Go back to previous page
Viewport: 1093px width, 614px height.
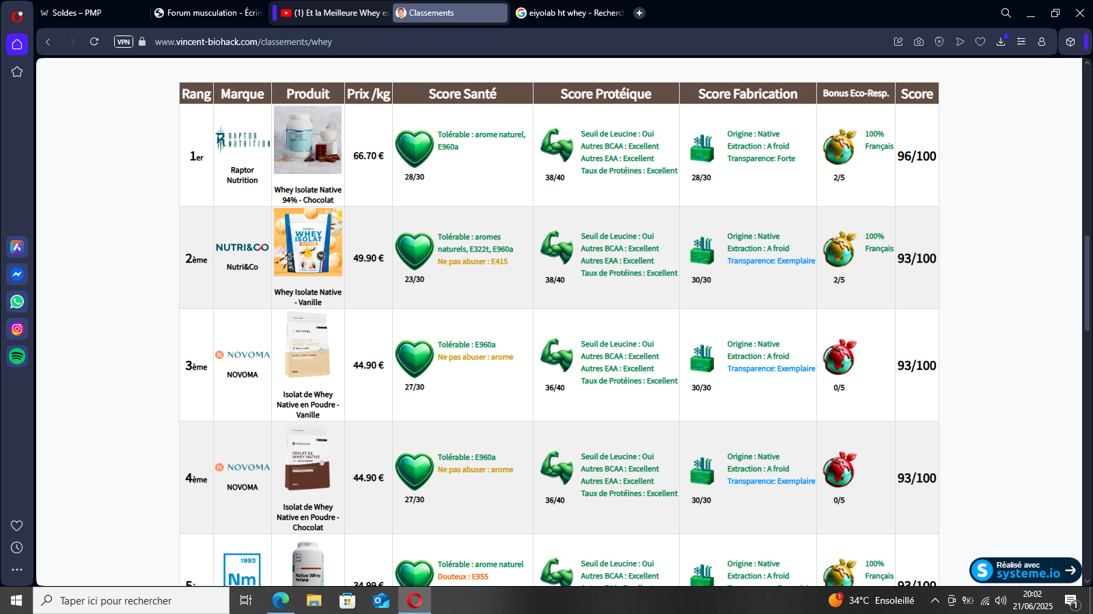pos(48,42)
